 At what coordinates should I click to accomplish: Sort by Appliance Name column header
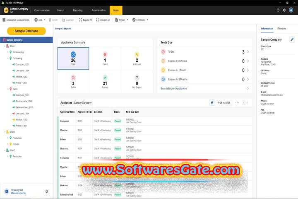coord(67,112)
